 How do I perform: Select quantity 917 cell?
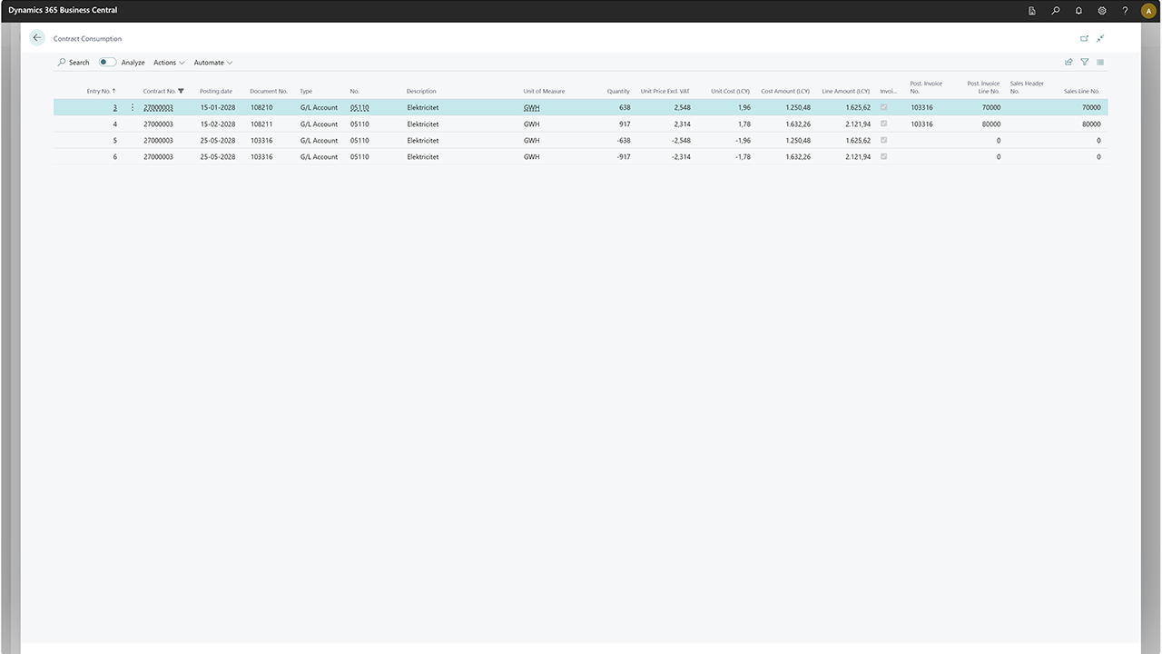click(x=625, y=124)
